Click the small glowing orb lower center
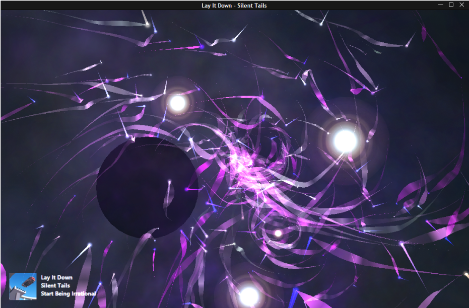The image size is (469, 308). (x=278, y=233)
